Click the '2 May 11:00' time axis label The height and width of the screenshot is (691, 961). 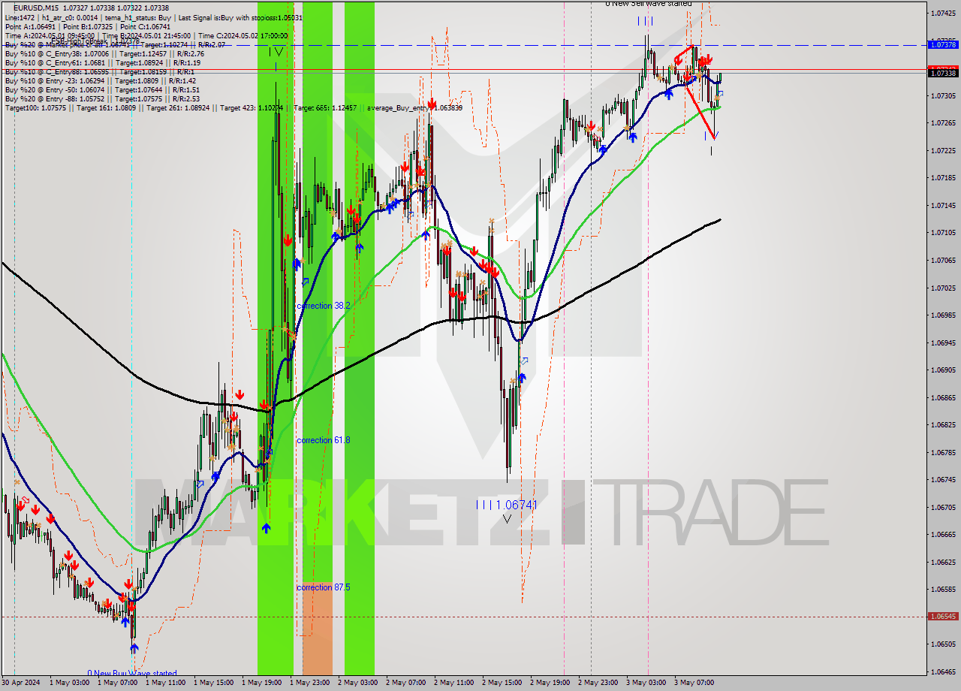pyautogui.click(x=453, y=683)
